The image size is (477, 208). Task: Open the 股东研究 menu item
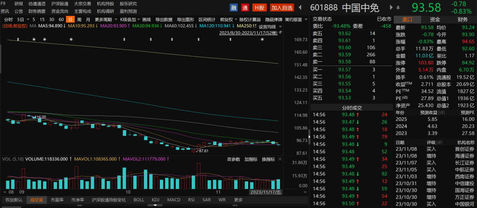[128, 4]
